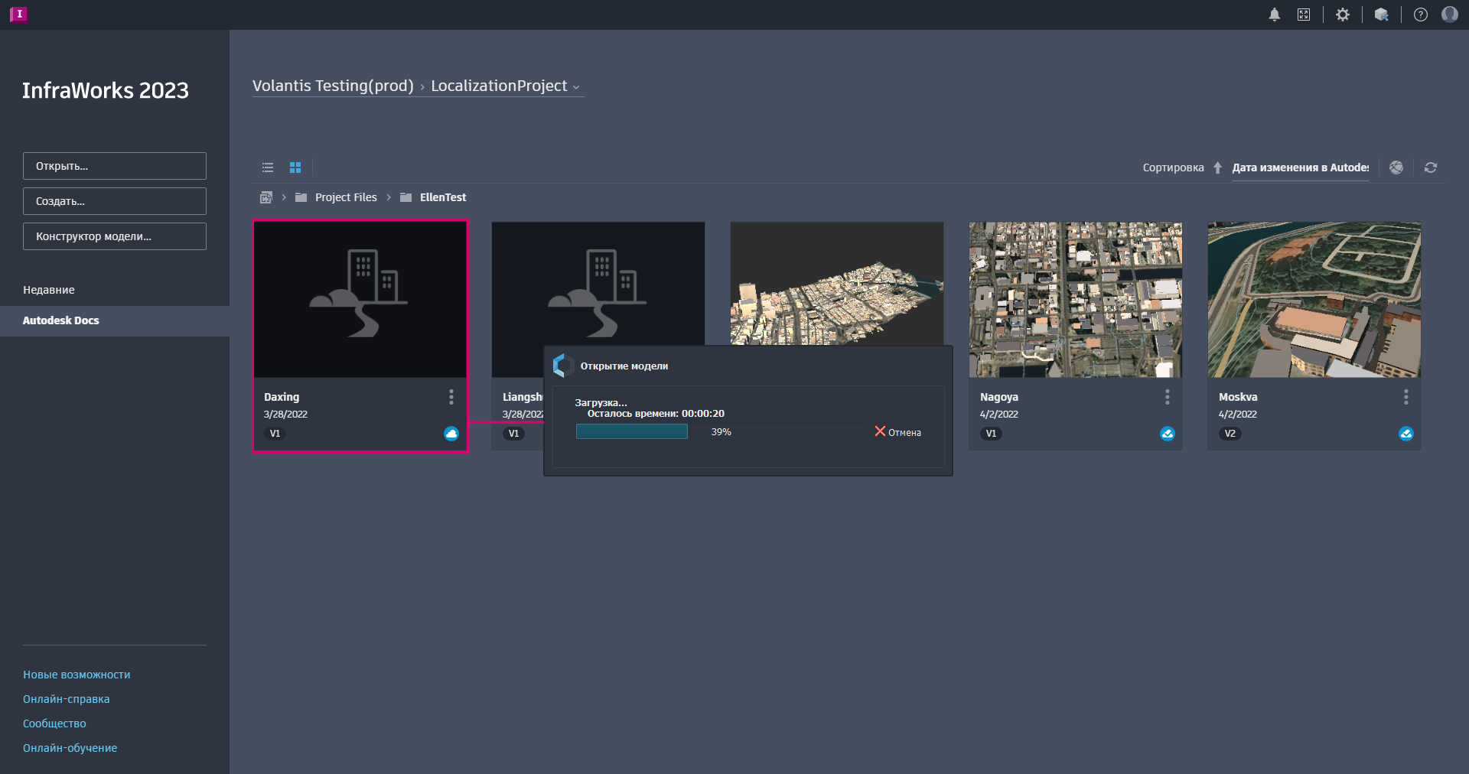Click Daxing date 3/28/2022
The width and height of the screenshot is (1469, 774).
click(x=285, y=415)
